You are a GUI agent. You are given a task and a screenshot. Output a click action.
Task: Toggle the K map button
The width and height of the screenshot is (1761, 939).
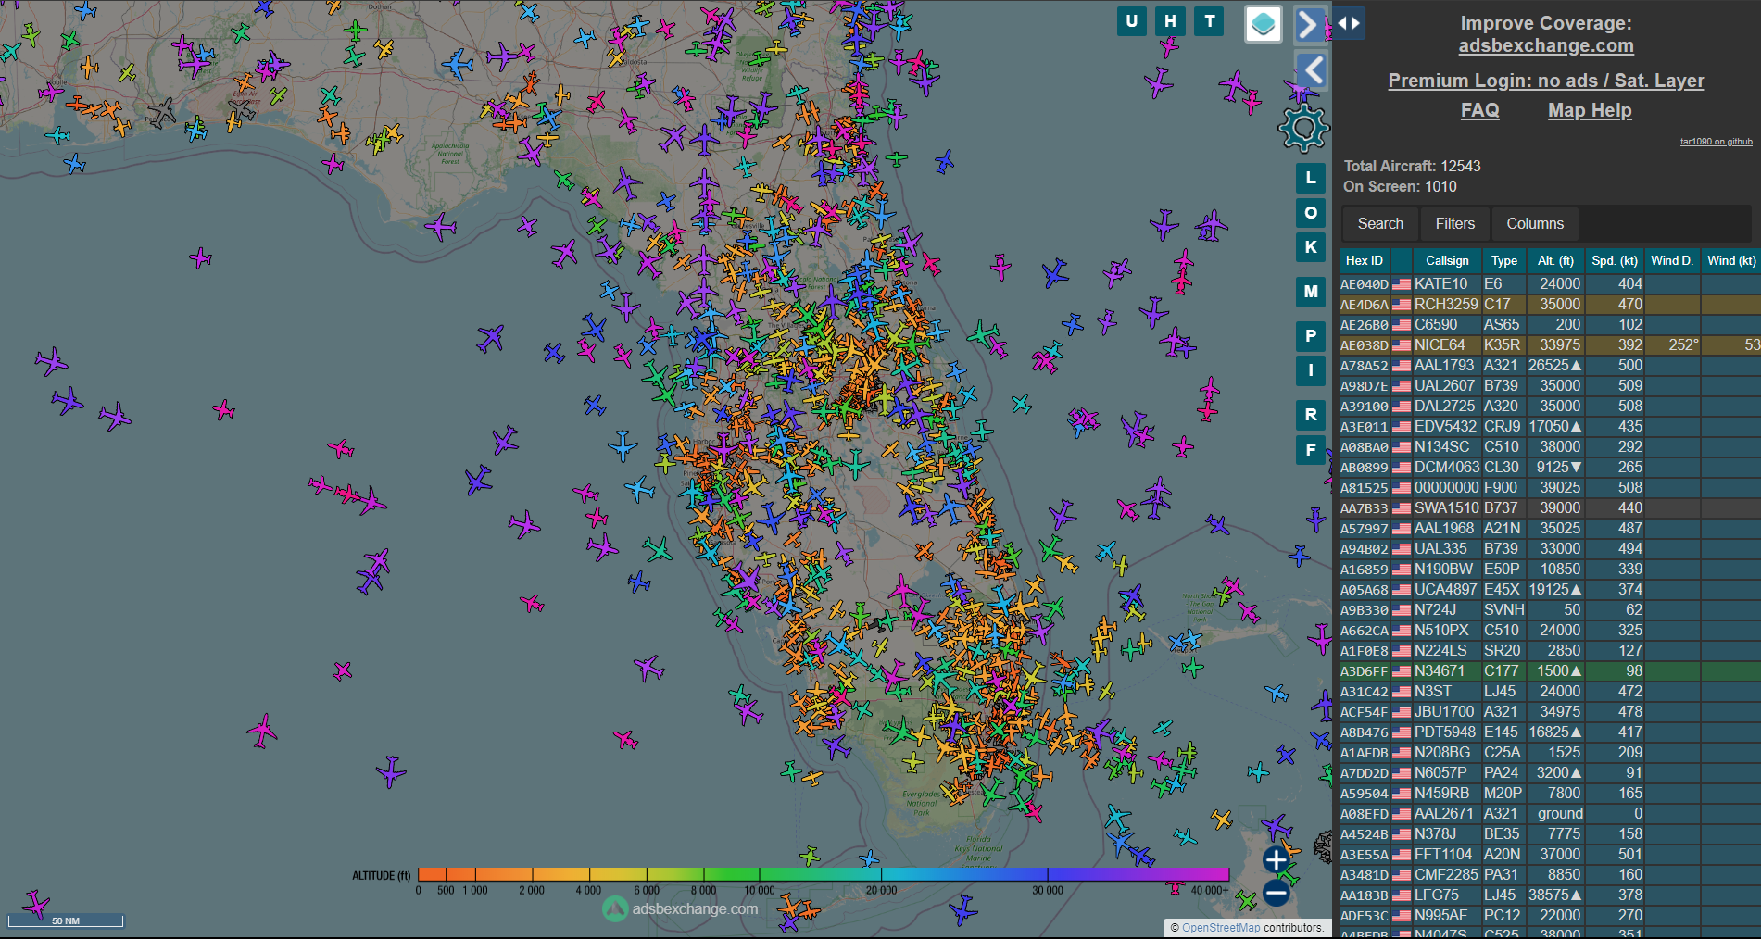coord(1310,247)
